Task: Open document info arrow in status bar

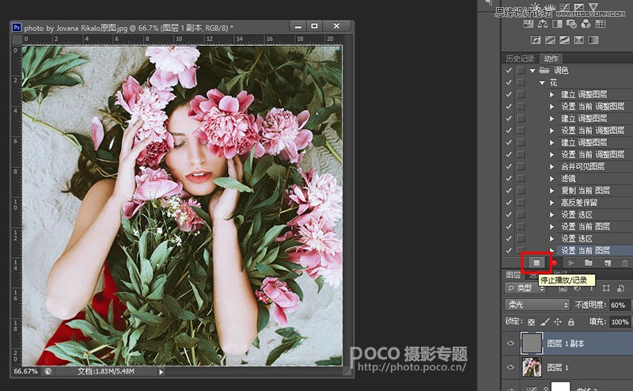Action: click(x=161, y=372)
